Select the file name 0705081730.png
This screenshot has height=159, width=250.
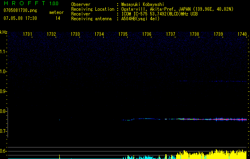[20, 10]
